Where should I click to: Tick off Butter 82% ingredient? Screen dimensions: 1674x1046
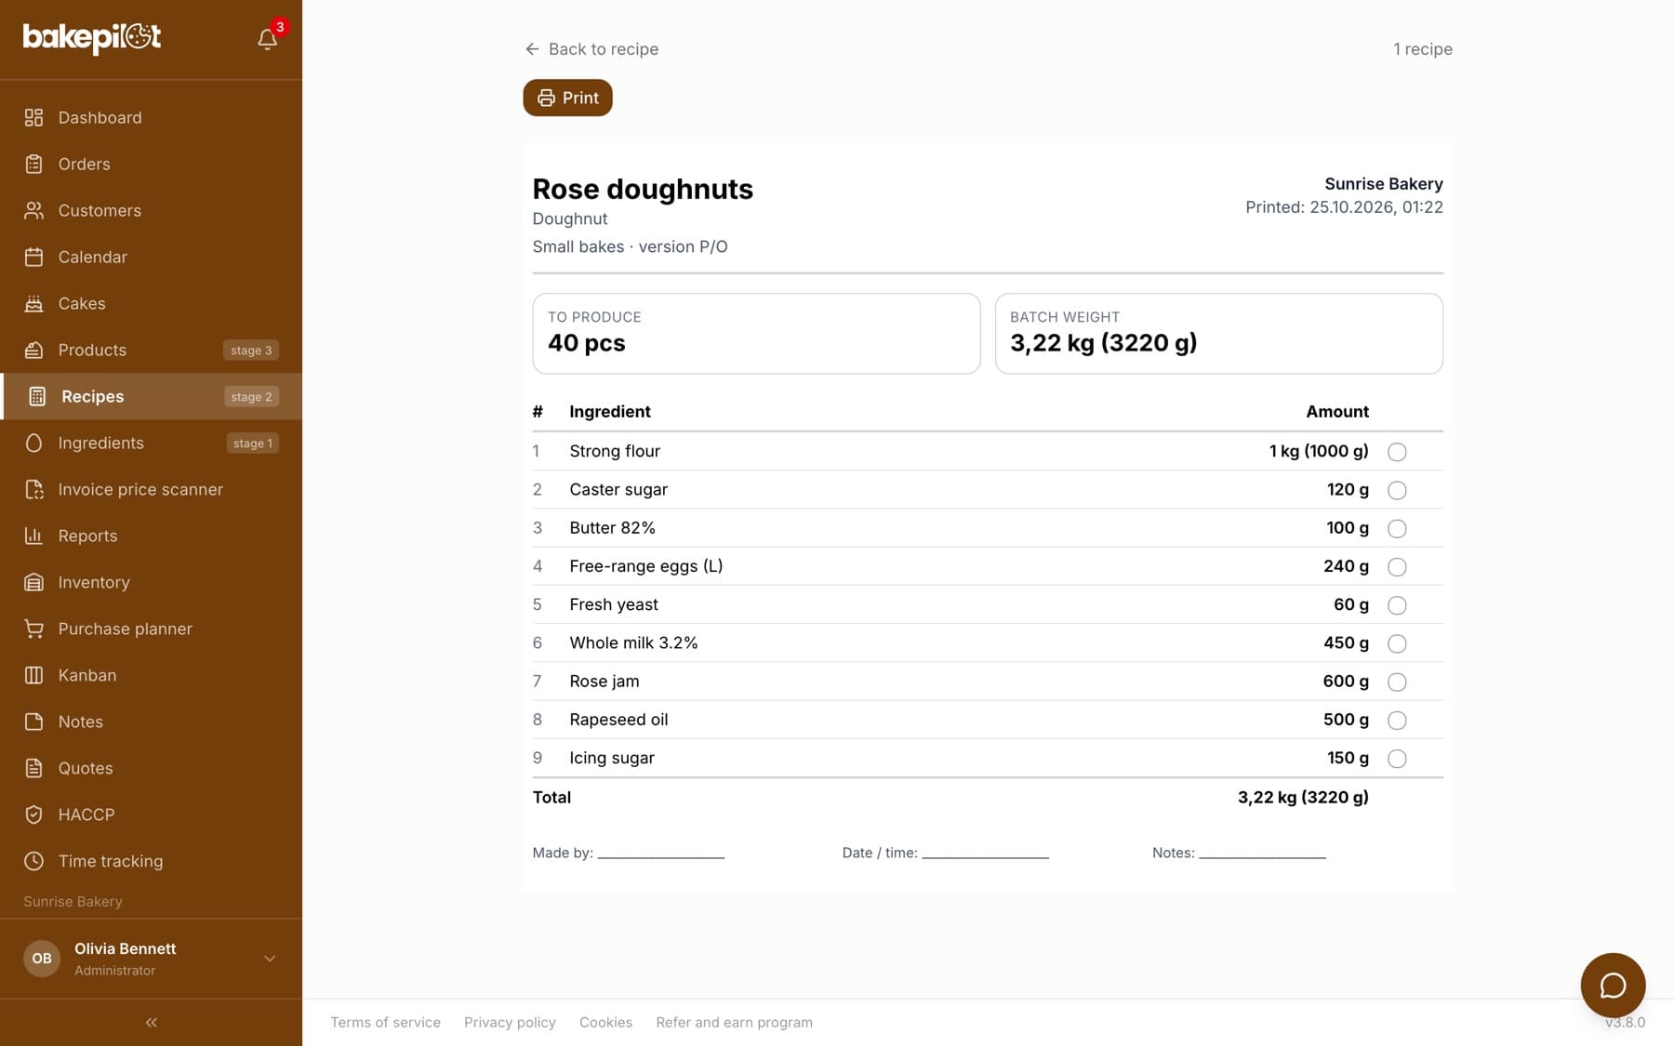[1397, 528]
